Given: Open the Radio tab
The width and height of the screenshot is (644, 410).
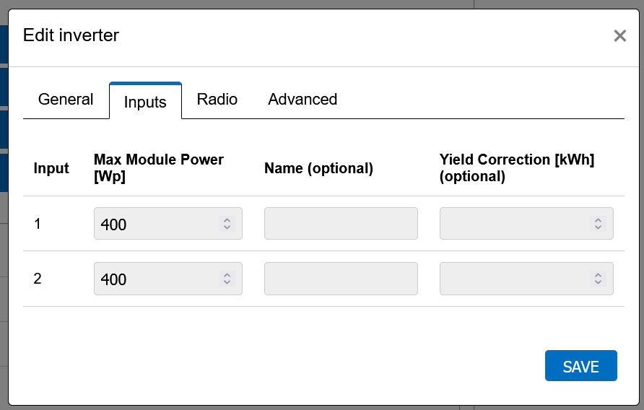Looking at the screenshot, I should point(217,100).
